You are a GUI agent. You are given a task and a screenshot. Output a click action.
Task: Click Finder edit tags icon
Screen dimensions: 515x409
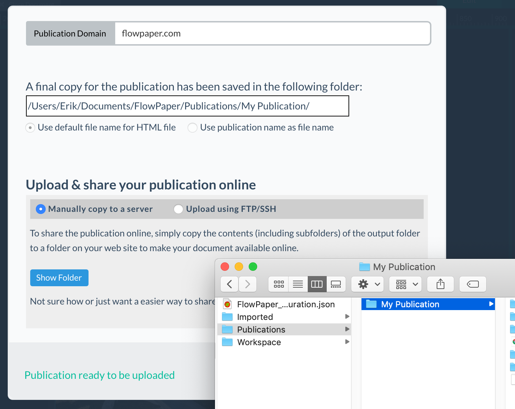(473, 284)
